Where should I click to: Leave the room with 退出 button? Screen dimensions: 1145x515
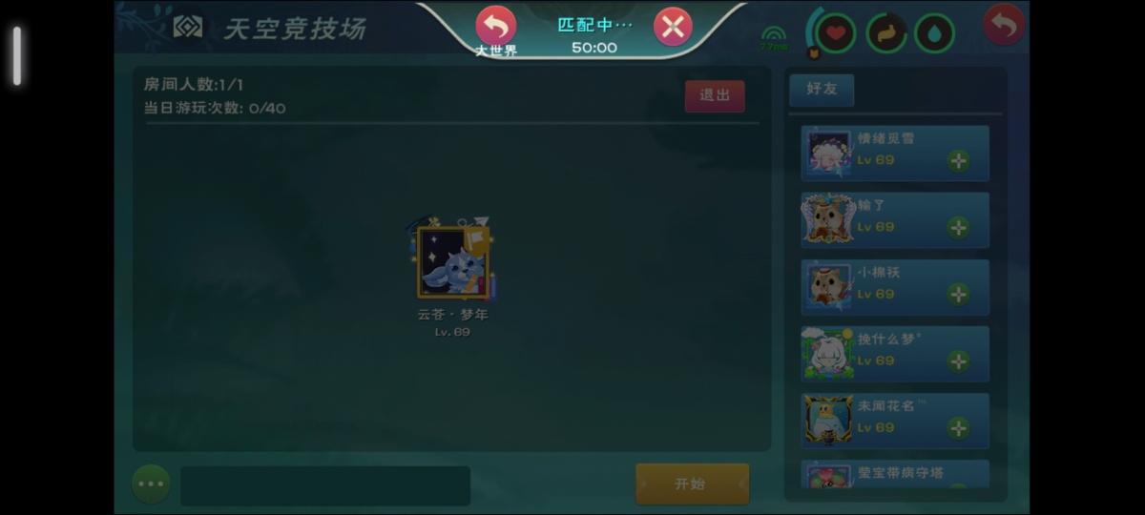pos(715,95)
